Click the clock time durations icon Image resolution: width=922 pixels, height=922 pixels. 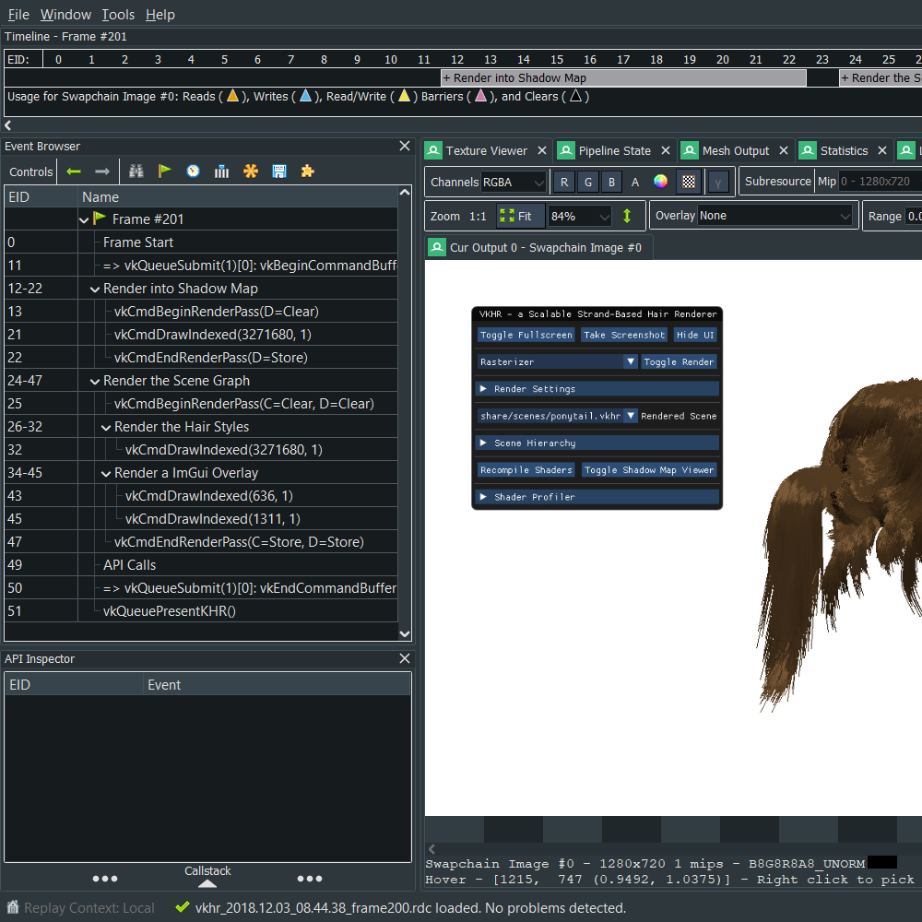(x=193, y=171)
